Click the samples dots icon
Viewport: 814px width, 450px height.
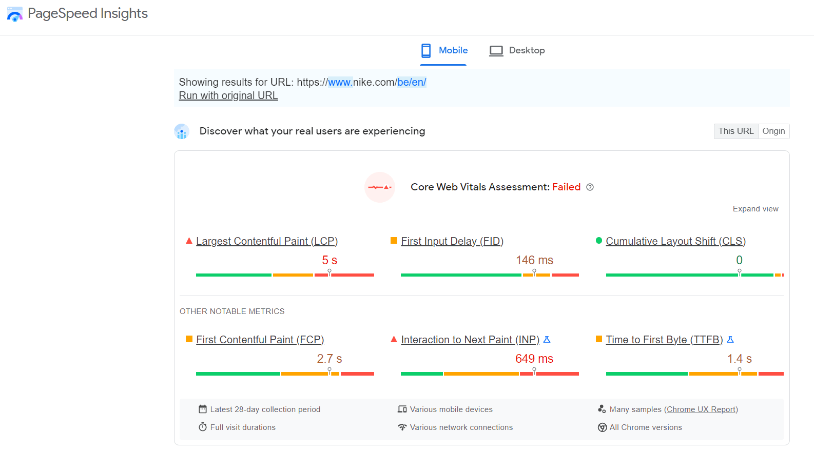602,409
